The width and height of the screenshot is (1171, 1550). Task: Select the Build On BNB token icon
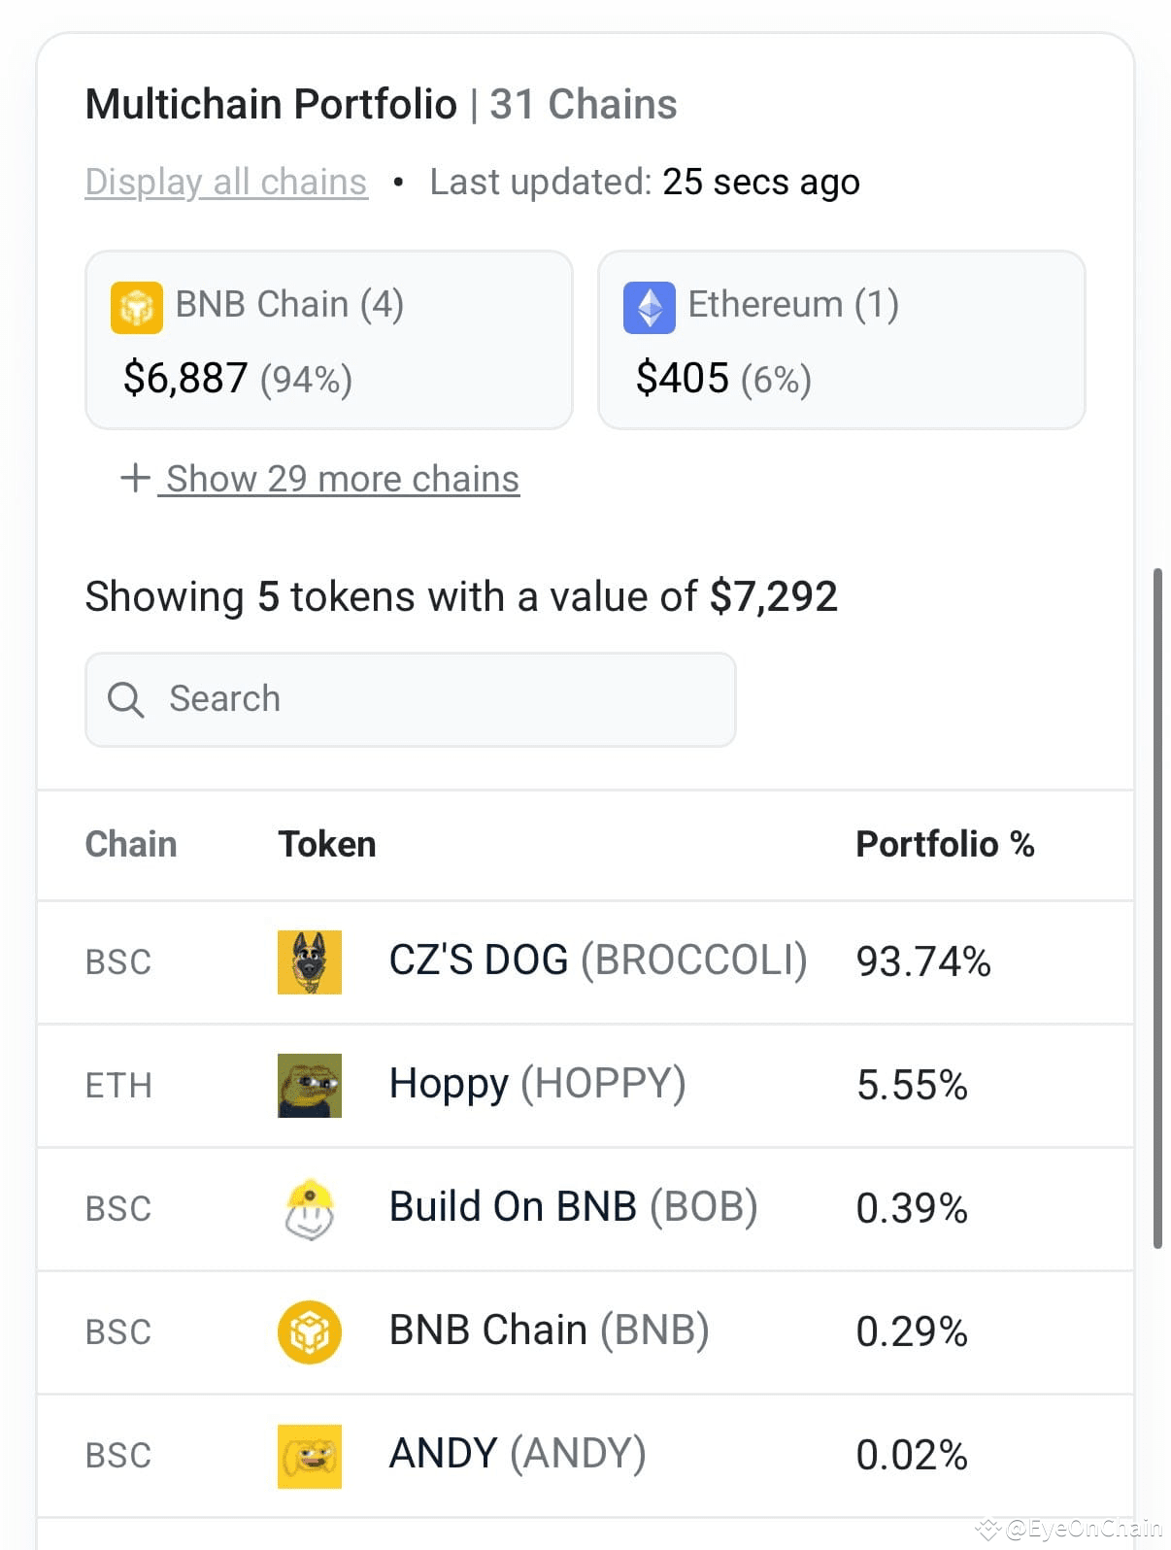point(309,1209)
